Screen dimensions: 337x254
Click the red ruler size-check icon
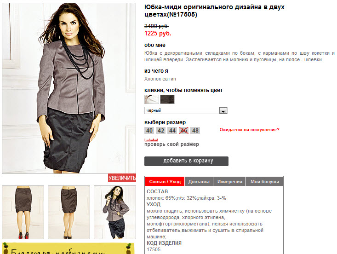click(x=151, y=140)
